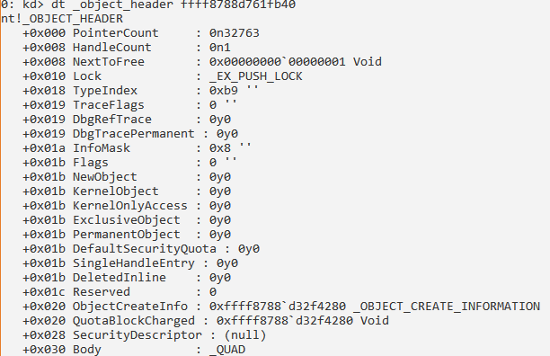Viewport: 550px width, 356px height.
Task: Click the NextToFree pointer value
Action: [x=277, y=62]
